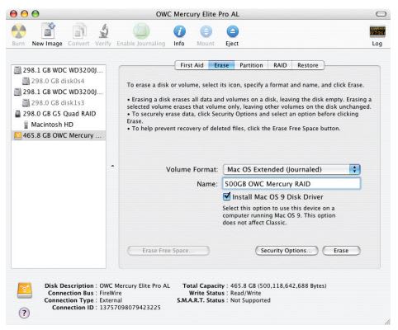Click the Connection ID value 13757098079423225
The image size is (398, 330).
pyautogui.click(x=130, y=308)
